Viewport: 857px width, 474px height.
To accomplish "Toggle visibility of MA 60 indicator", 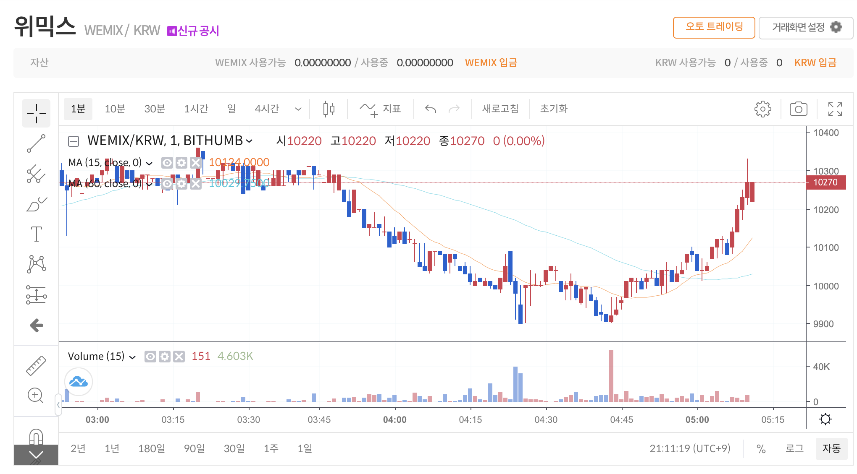I will 167,184.
